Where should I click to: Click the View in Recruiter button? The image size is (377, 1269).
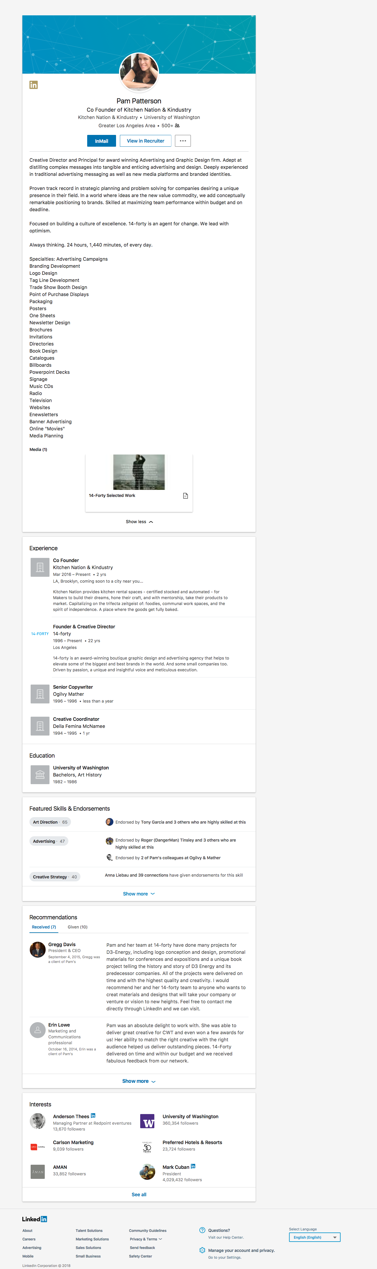point(145,141)
